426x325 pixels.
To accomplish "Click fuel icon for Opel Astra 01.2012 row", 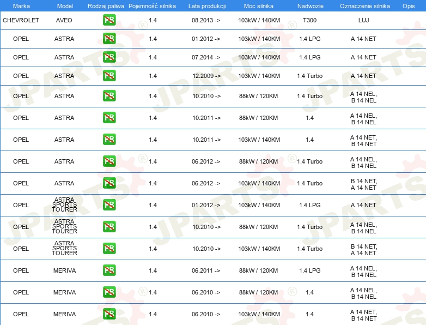I will (109, 39).
